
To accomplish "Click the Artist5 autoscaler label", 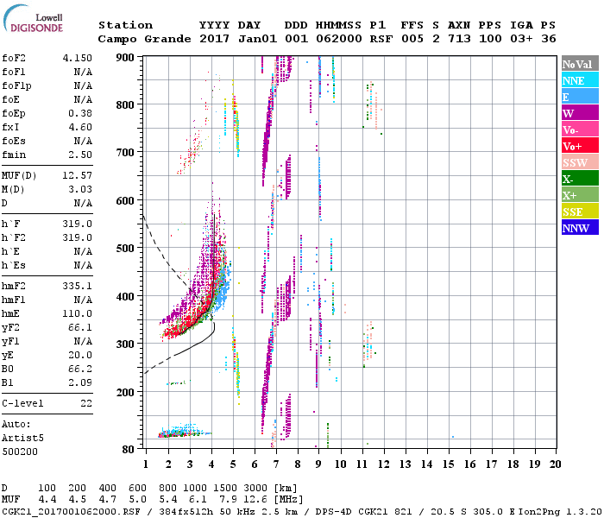I will (x=22, y=439).
